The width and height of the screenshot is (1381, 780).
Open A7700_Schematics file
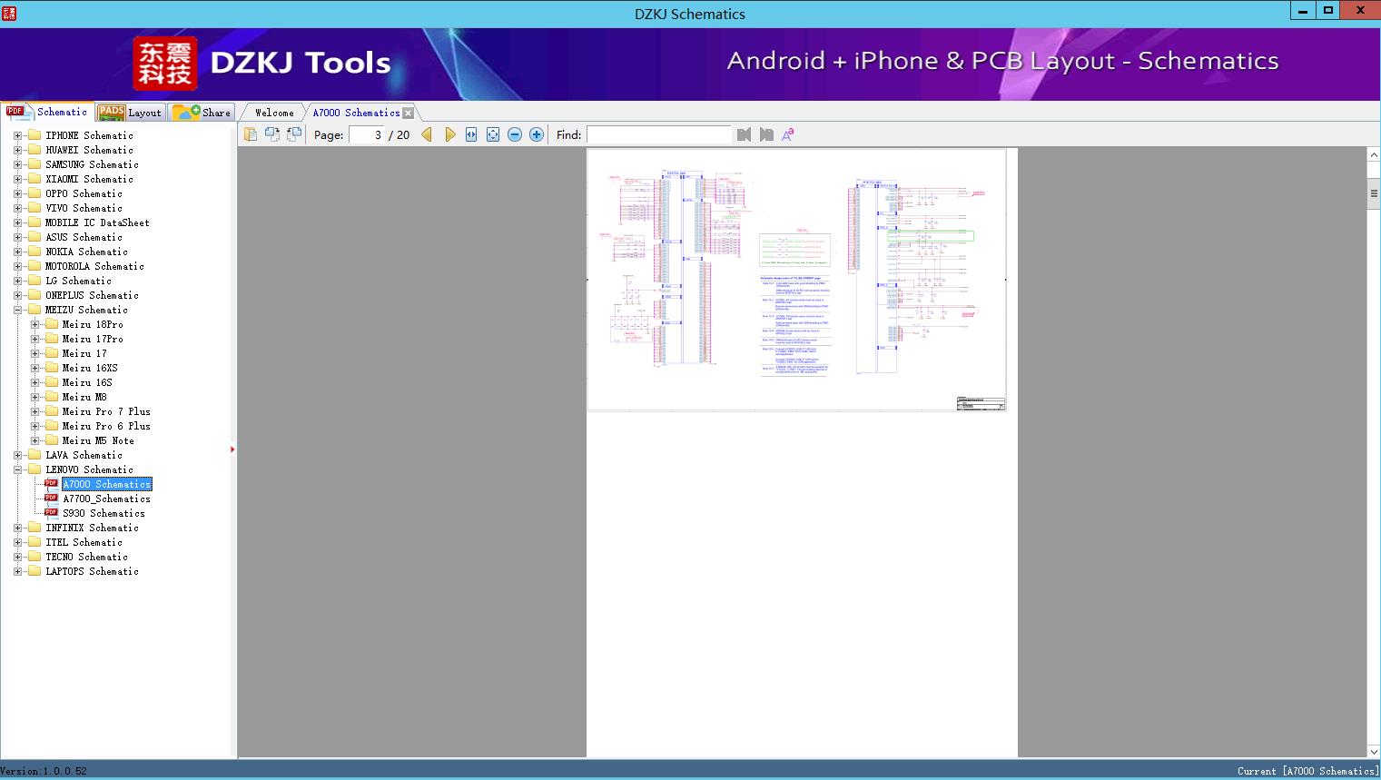106,499
